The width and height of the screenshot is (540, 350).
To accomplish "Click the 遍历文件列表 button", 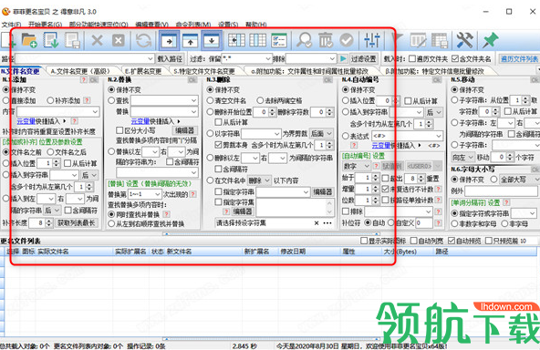I will pos(519,59).
